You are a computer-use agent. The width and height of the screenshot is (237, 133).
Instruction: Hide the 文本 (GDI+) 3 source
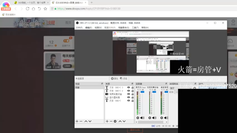[129, 87]
